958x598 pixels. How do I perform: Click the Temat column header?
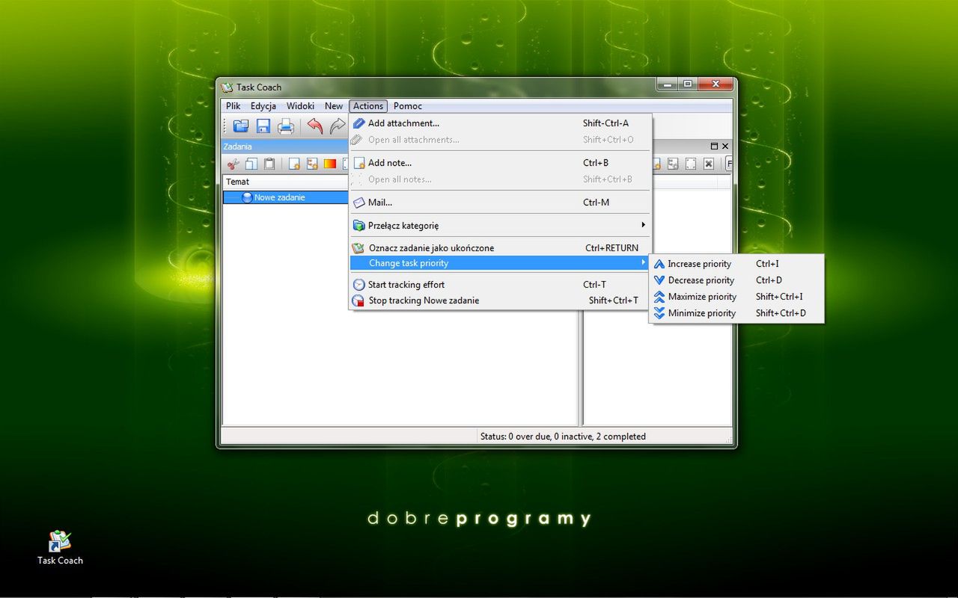287,182
